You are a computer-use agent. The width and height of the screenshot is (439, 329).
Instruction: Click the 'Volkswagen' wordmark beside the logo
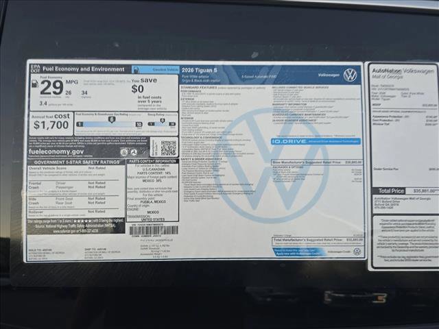(x=329, y=75)
